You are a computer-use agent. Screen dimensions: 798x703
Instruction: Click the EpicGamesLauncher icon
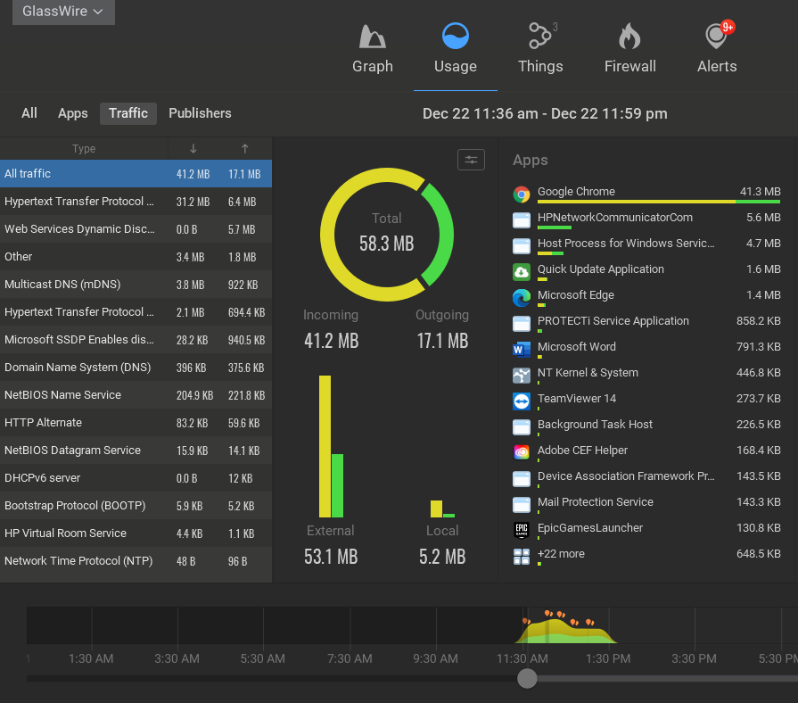coord(521,530)
